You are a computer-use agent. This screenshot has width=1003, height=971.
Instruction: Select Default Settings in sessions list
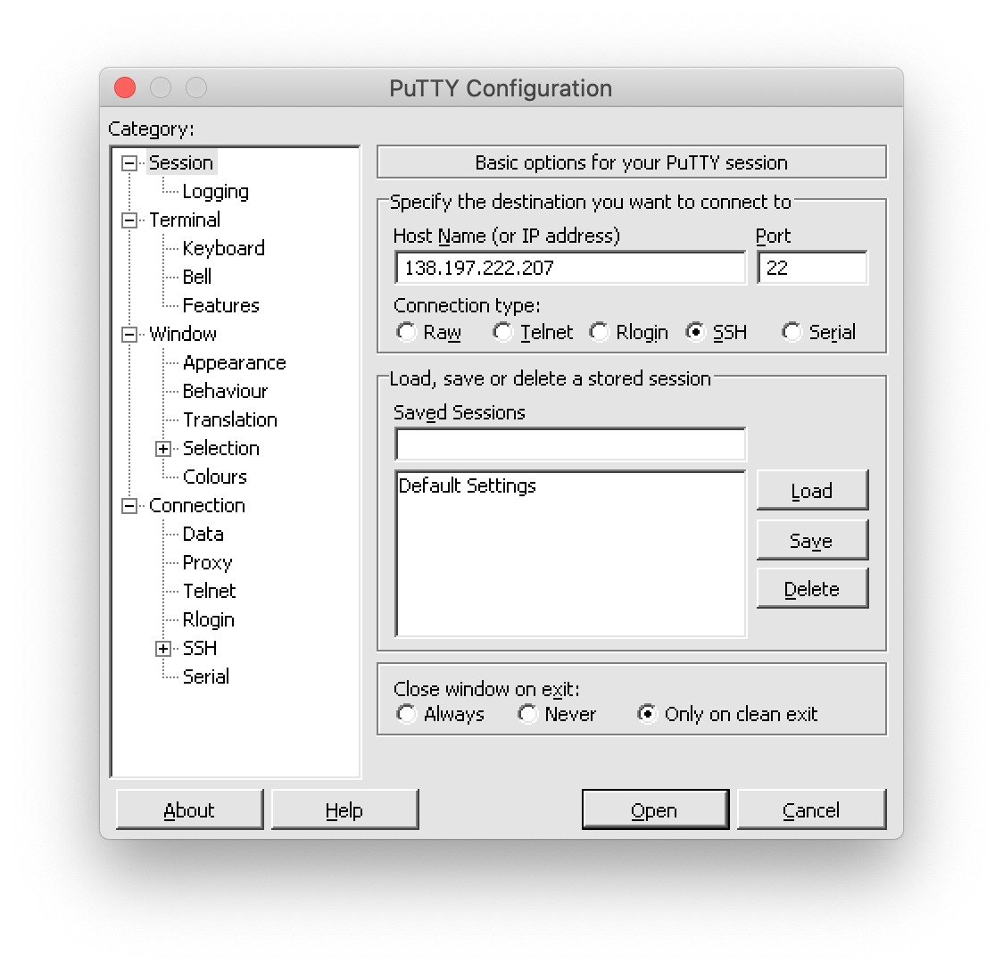pos(468,485)
